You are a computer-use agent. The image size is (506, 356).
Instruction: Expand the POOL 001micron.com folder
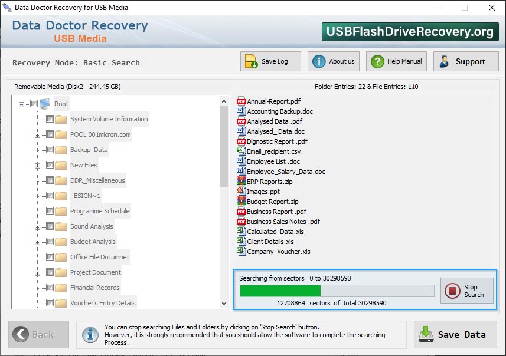click(37, 135)
